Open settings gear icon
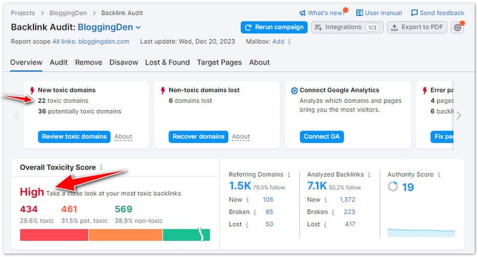 [x=458, y=27]
